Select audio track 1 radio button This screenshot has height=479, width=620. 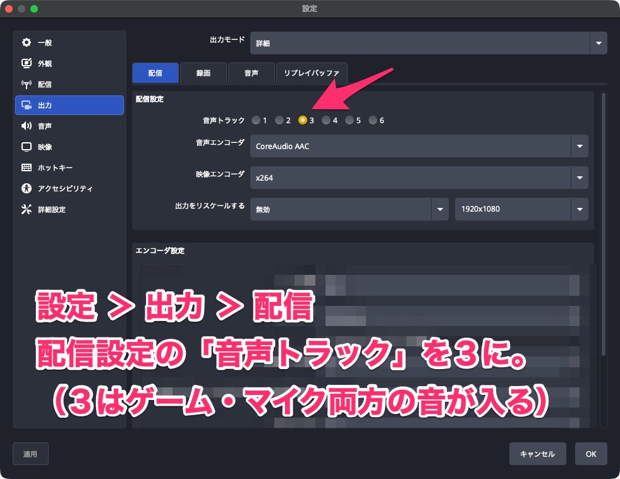click(255, 120)
